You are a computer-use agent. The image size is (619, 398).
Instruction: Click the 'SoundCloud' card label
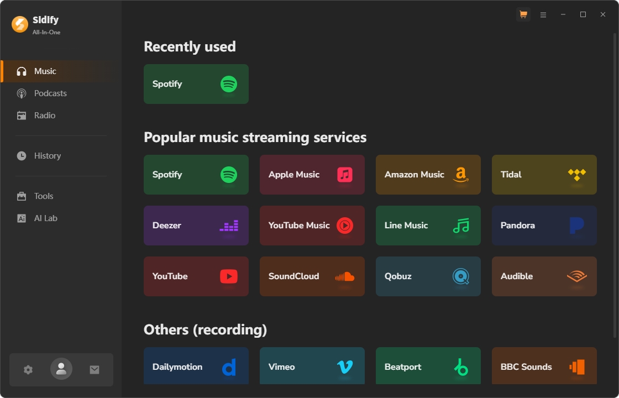pyautogui.click(x=293, y=276)
